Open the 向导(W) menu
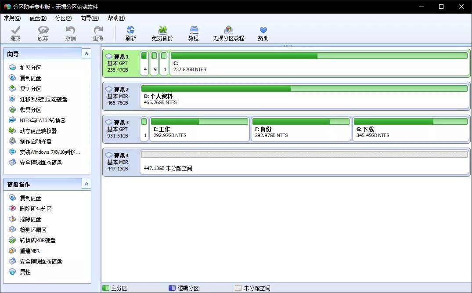Image resolution: width=472 pixels, height=293 pixels. (x=90, y=18)
